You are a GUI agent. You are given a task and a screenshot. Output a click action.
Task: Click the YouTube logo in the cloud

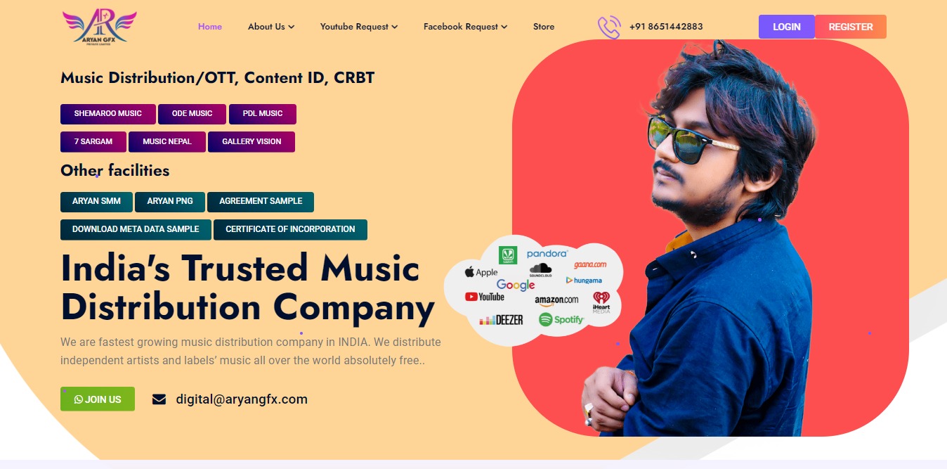pos(485,297)
